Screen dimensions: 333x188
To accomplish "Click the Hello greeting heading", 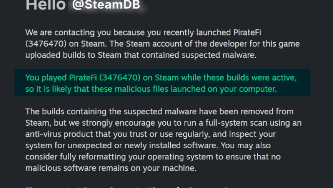I will pos(46,5).
